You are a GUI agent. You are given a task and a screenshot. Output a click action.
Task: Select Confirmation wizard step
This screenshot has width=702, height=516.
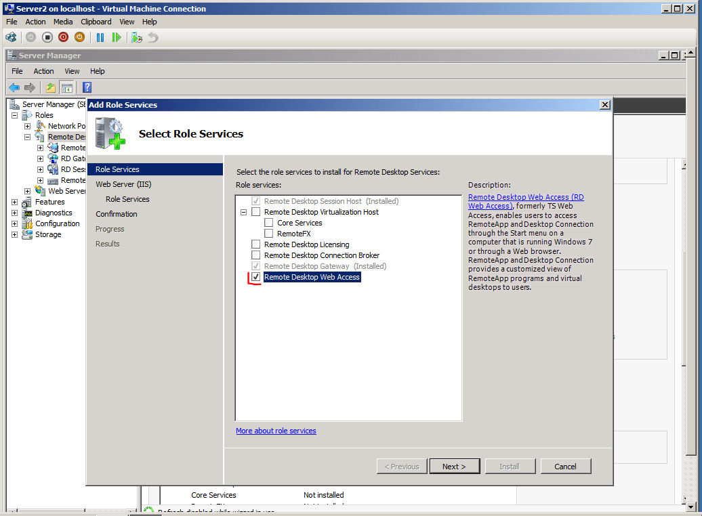[117, 214]
